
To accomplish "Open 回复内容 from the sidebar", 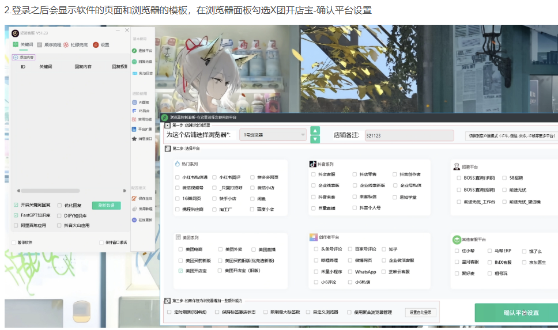I will (x=134, y=62).
